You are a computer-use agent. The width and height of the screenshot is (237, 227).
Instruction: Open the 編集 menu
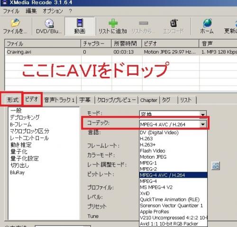31,11
